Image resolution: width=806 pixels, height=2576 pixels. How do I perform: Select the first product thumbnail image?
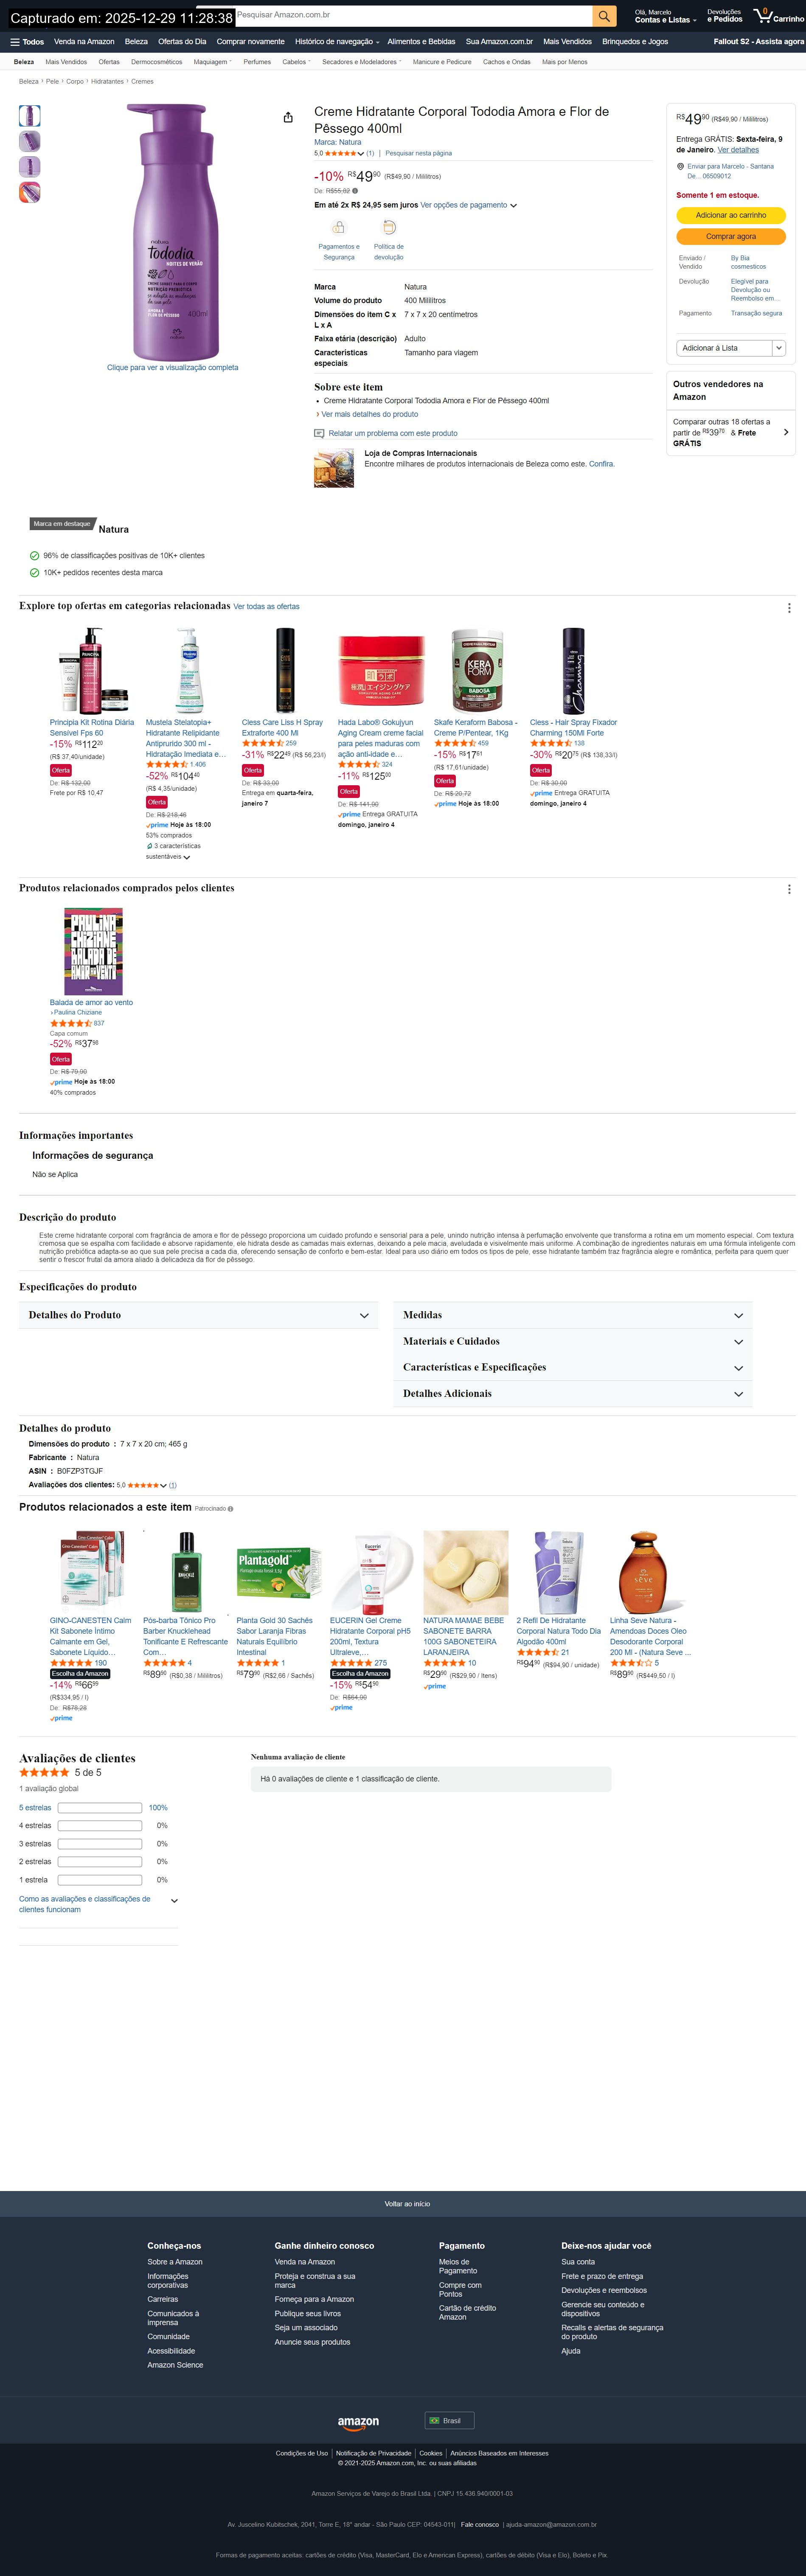pos(30,116)
